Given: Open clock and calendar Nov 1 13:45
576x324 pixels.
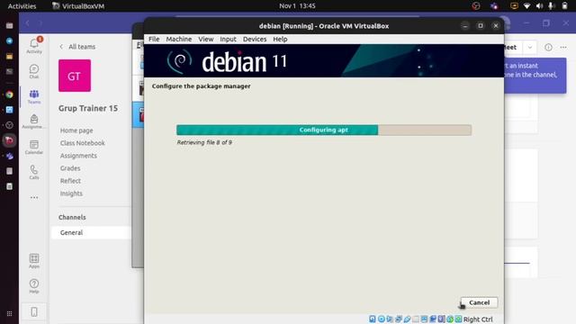Looking at the screenshot, I should coord(297,6).
